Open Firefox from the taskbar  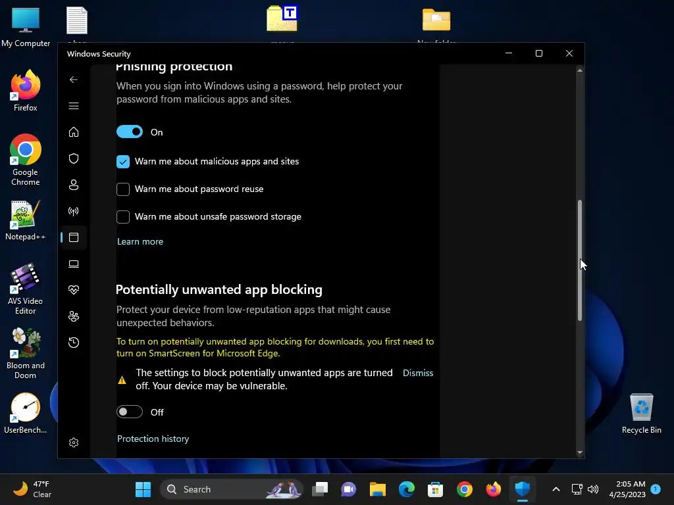pos(493,489)
